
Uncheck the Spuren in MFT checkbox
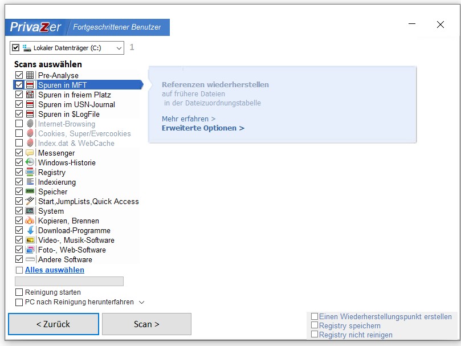[19, 85]
